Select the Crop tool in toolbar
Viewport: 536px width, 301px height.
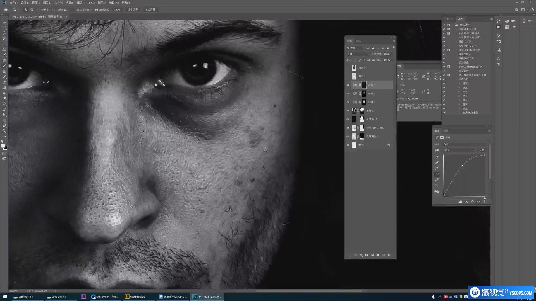click(4, 44)
